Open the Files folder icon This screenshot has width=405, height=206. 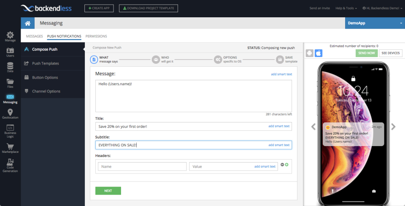click(10, 81)
